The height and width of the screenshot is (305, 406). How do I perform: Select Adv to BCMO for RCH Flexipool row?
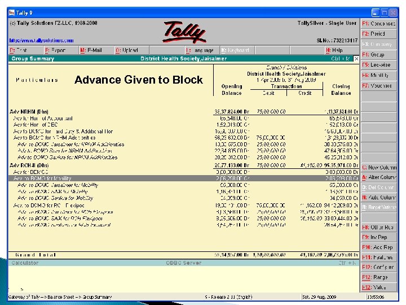click(x=184, y=206)
